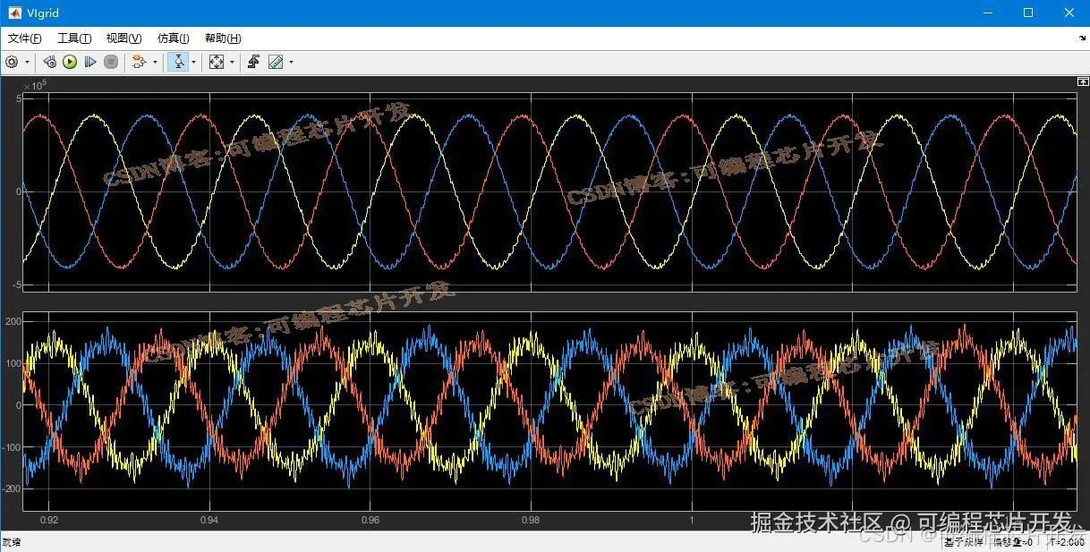The image size is (1090, 552).
Task: Click the lower plot y-axis label 200
Action: point(13,321)
